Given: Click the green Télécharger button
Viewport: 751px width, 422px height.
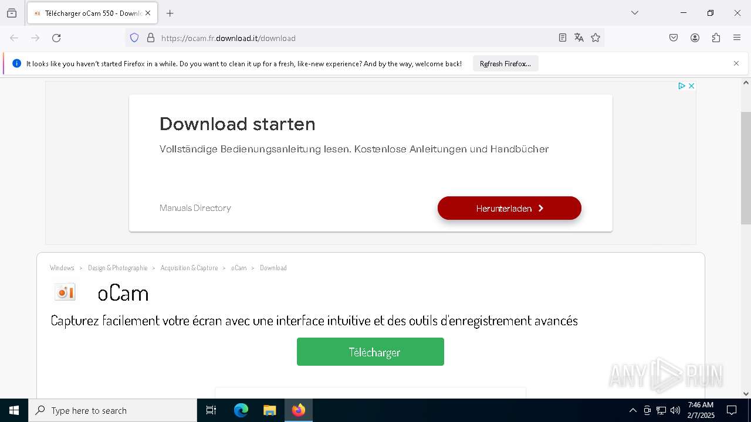Looking at the screenshot, I should click(370, 352).
